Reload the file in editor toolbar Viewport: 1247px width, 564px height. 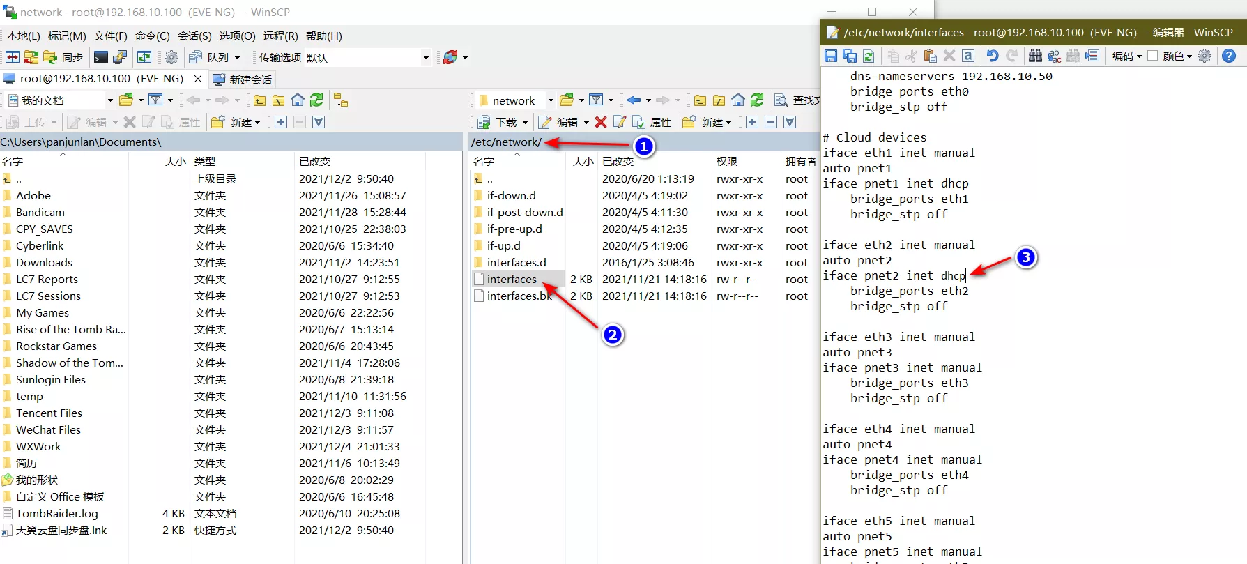(x=869, y=56)
